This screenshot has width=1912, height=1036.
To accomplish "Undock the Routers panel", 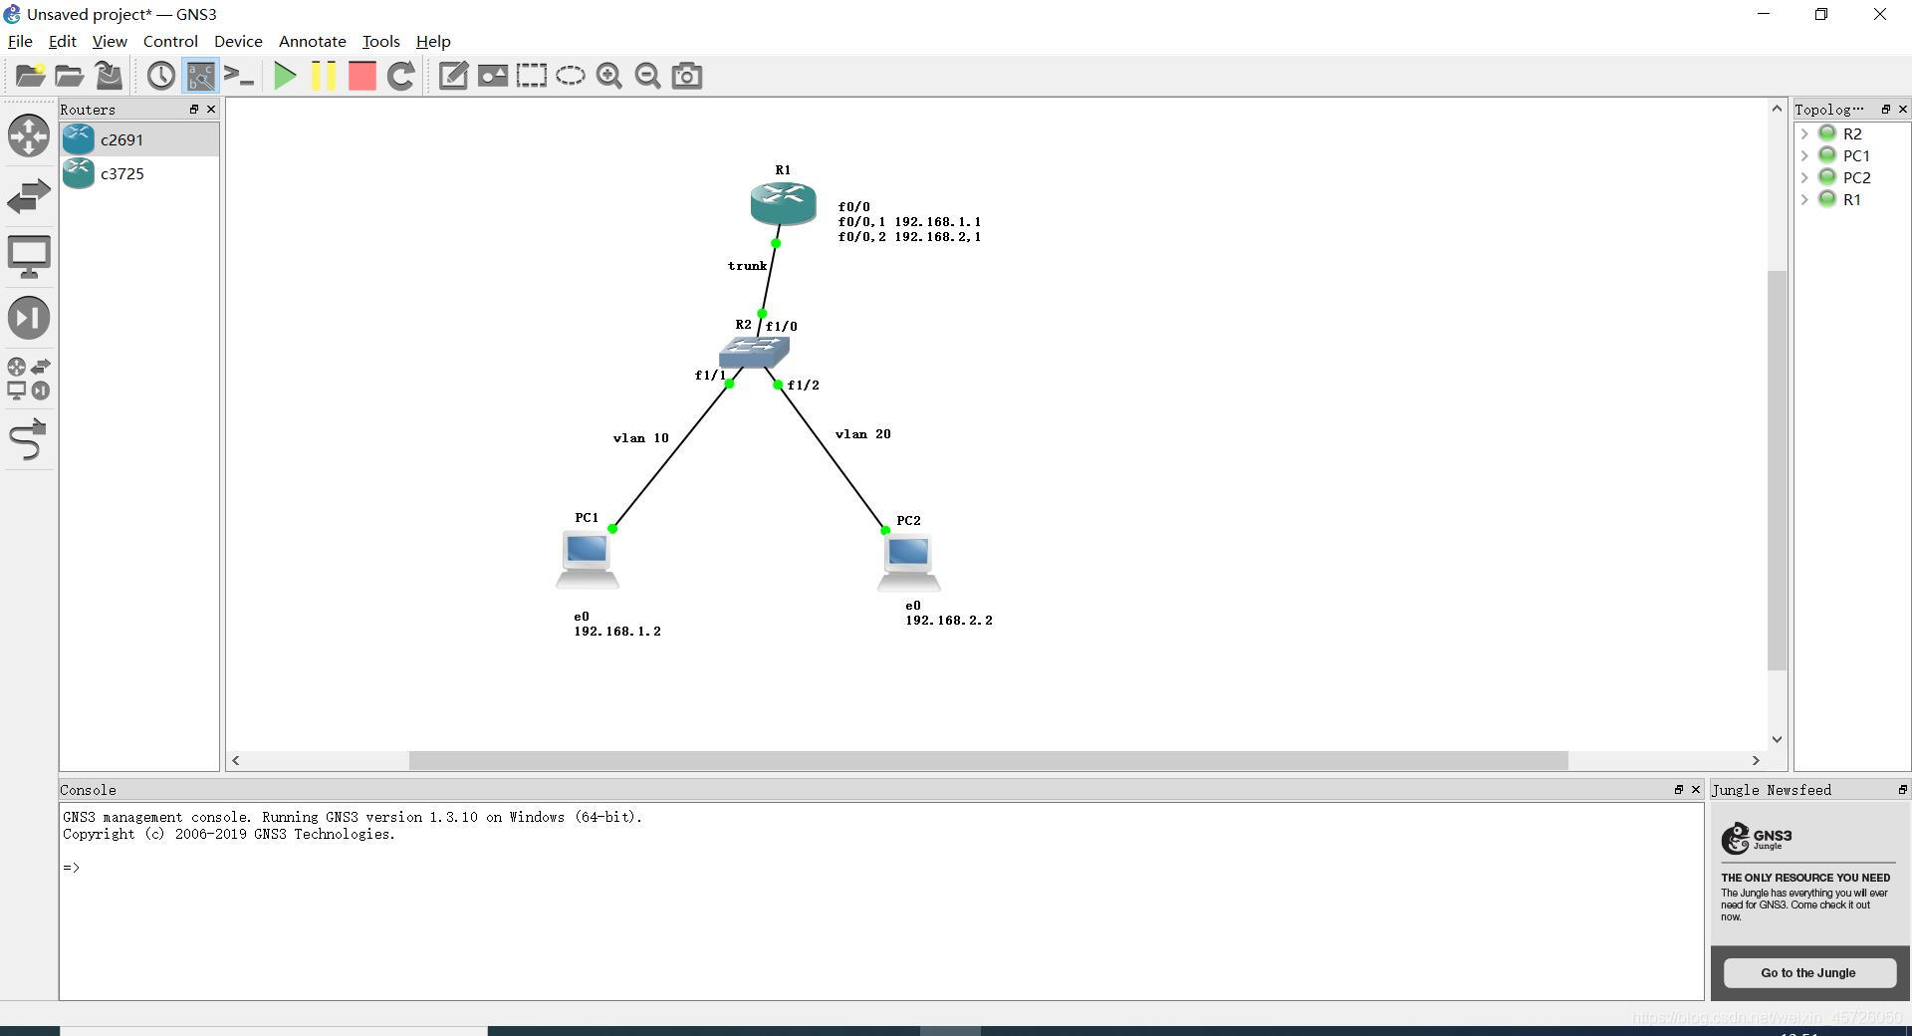I will point(194,109).
